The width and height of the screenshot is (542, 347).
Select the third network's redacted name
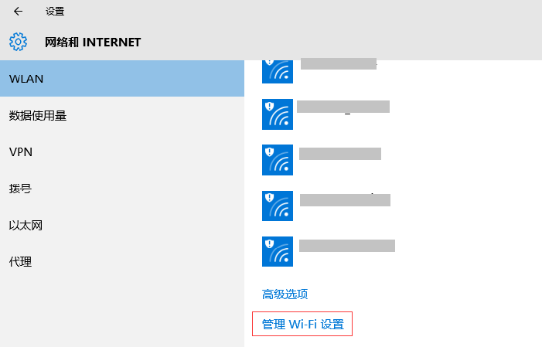click(x=340, y=154)
